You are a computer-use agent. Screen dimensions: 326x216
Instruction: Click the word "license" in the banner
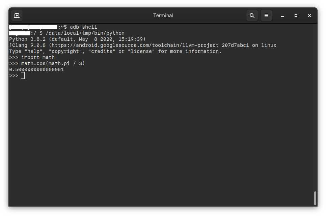pyautogui.click(x=141, y=51)
